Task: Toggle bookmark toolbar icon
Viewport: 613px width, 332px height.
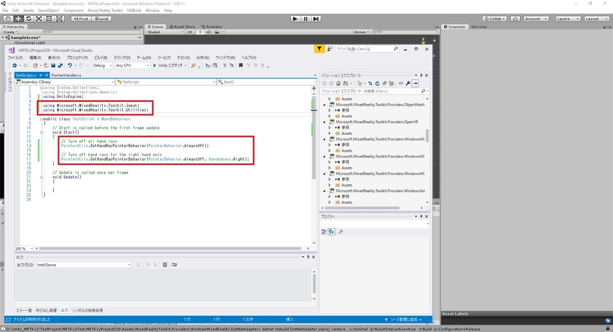Action: point(241,65)
